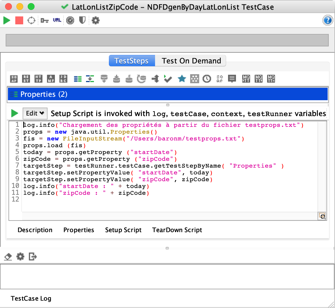Open the Edit dropdown in script editor
335x308 pixels.
click(35, 114)
